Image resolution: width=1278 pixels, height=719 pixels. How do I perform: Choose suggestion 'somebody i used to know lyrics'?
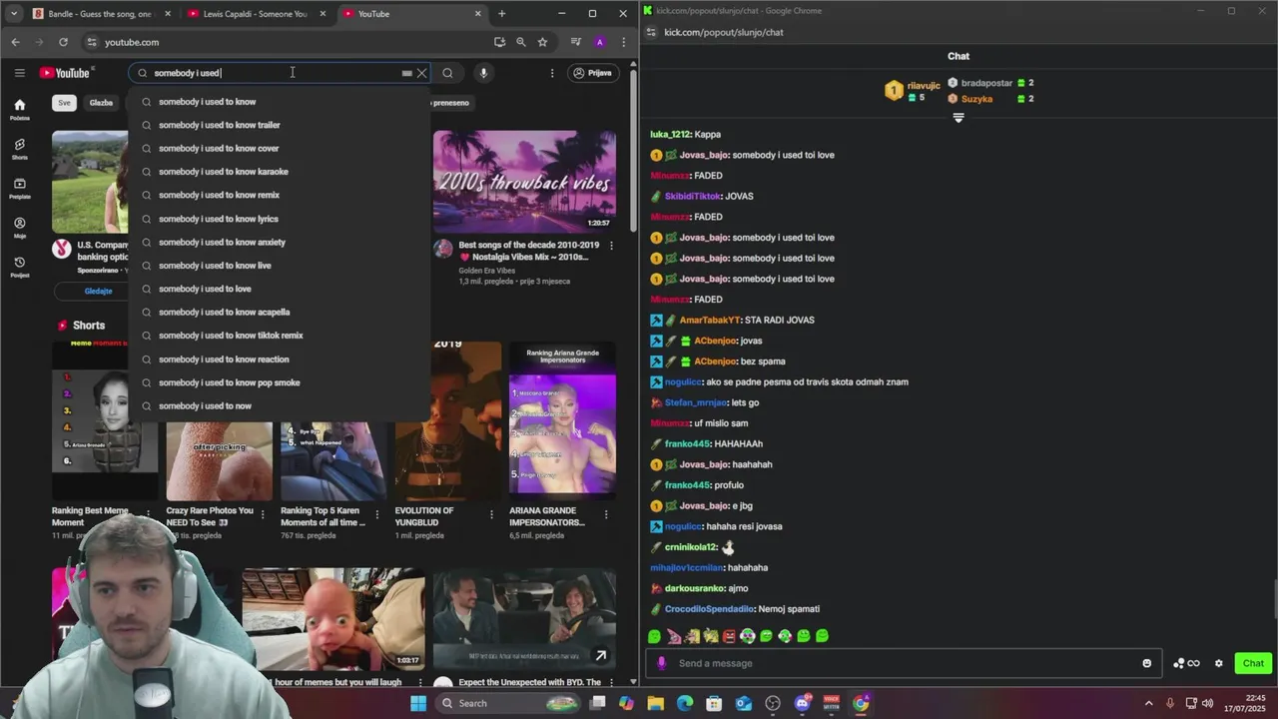point(280,219)
